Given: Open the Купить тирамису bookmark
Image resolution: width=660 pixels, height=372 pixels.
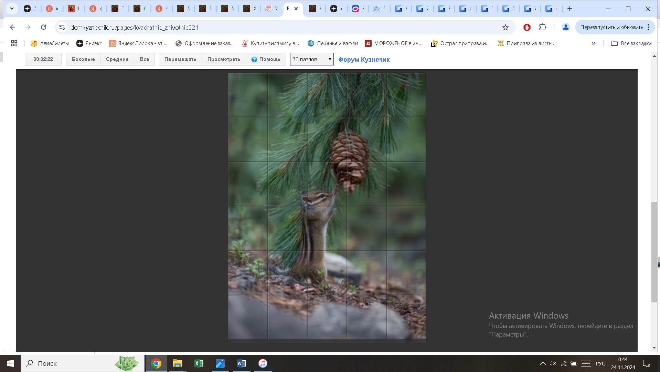Looking at the screenshot, I should point(270,43).
